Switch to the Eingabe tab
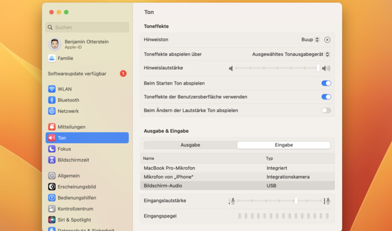This screenshot has height=231, width=392. coord(284,145)
